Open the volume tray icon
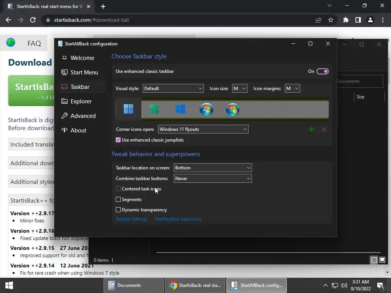Screen dimensions: 391x293 pos(344,285)
